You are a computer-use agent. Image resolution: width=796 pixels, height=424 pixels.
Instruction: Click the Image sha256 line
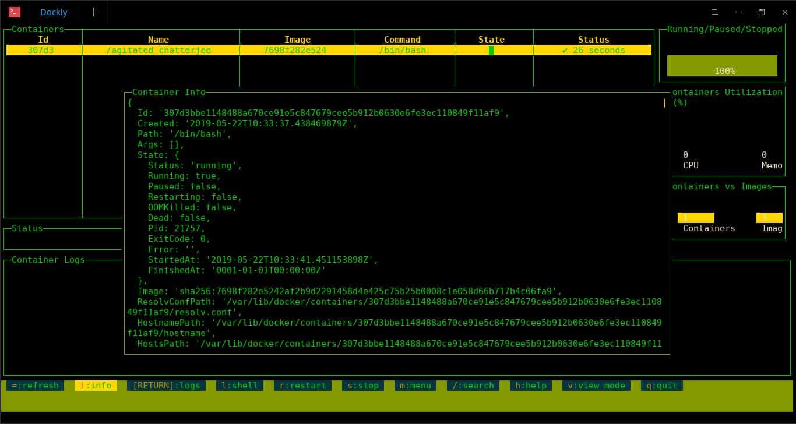click(x=350, y=291)
